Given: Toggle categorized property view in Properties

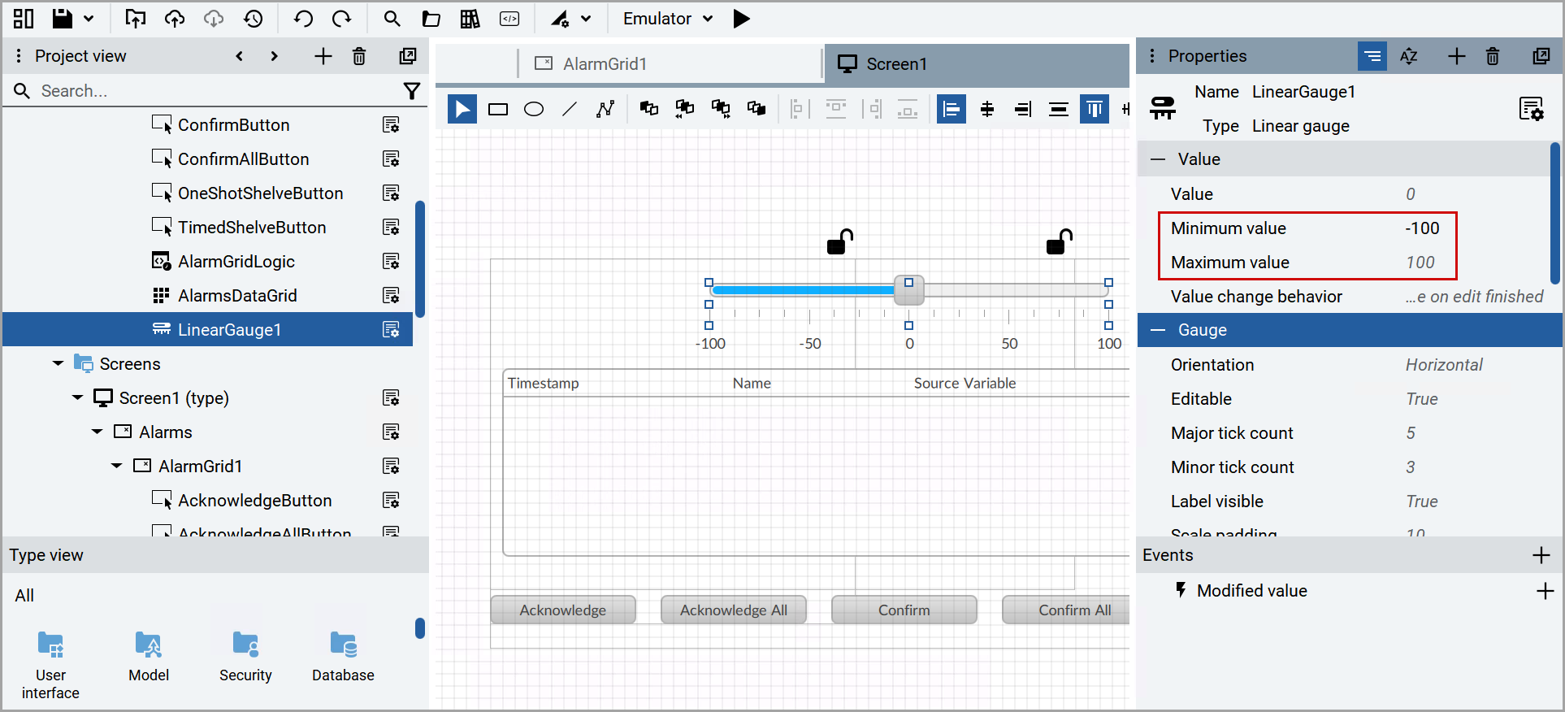Looking at the screenshot, I should click(1372, 56).
